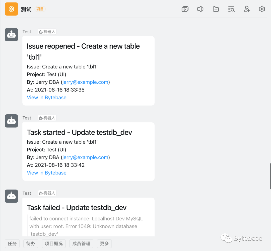Click the failed to connect instance error text

86,226
